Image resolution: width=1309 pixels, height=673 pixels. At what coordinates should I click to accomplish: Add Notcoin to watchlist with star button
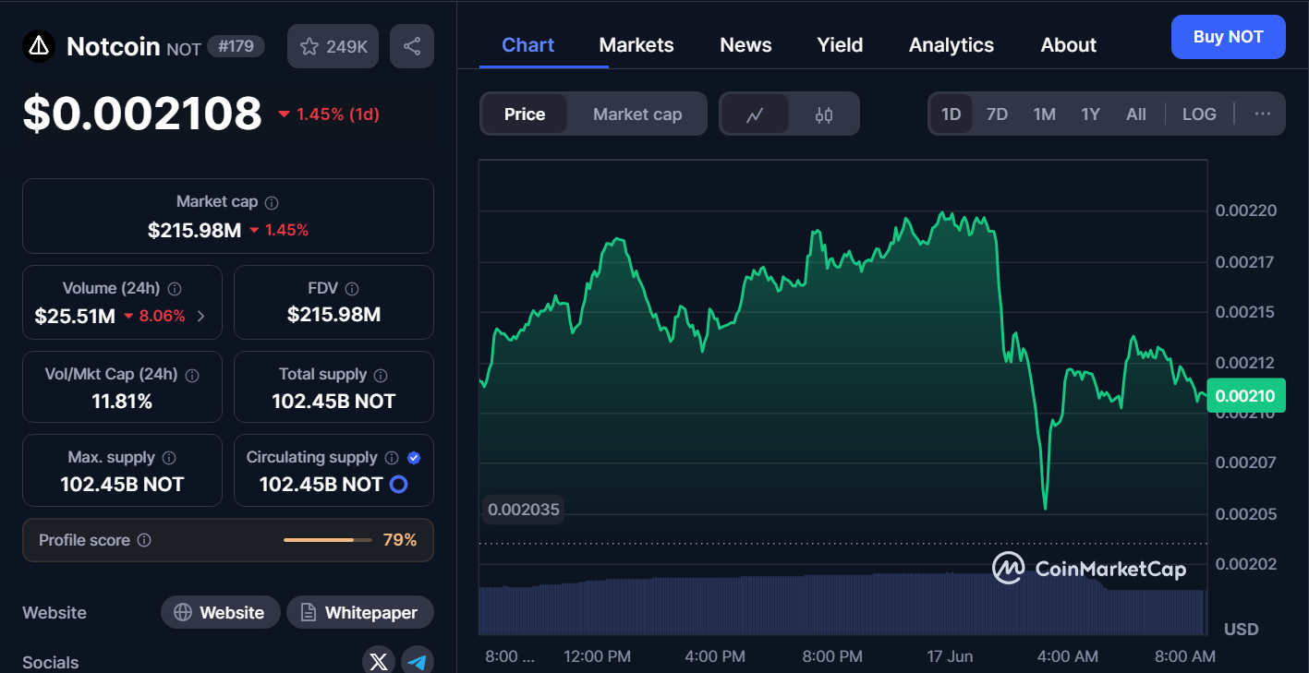click(x=333, y=46)
